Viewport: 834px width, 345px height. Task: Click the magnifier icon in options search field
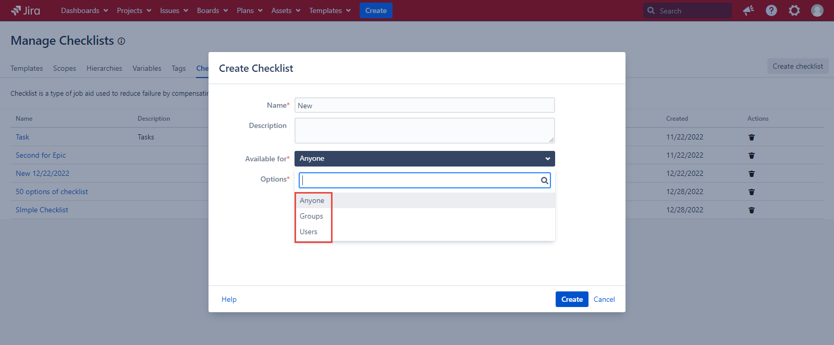click(544, 181)
